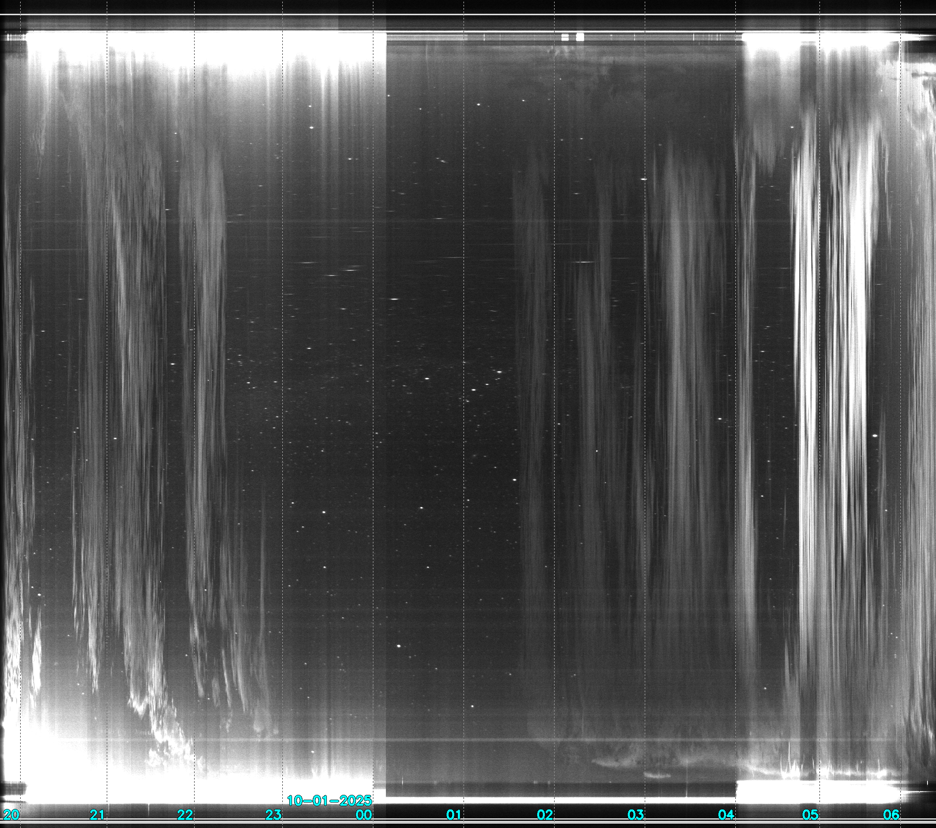Select the 06 hour label
The image size is (936, 828).
[892, 814]
